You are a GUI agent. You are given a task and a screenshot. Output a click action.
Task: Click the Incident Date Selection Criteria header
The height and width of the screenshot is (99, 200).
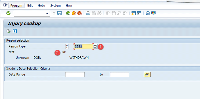point(28,69)
